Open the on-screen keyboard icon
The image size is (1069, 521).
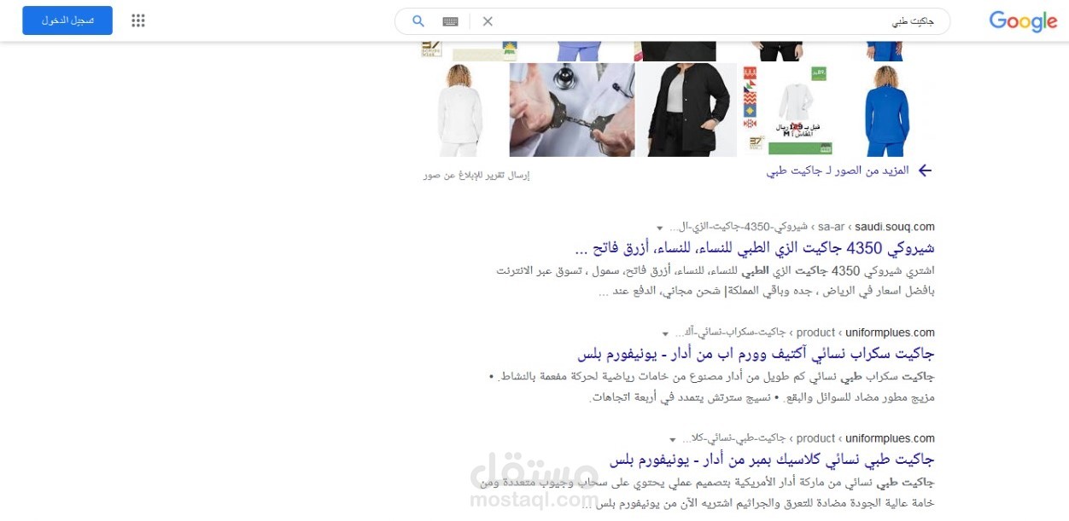click(x=450, y=21)
